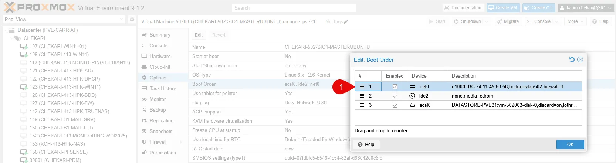
Task: Open the Hardware tab in VM menu
Action: [x=160, y=56]
